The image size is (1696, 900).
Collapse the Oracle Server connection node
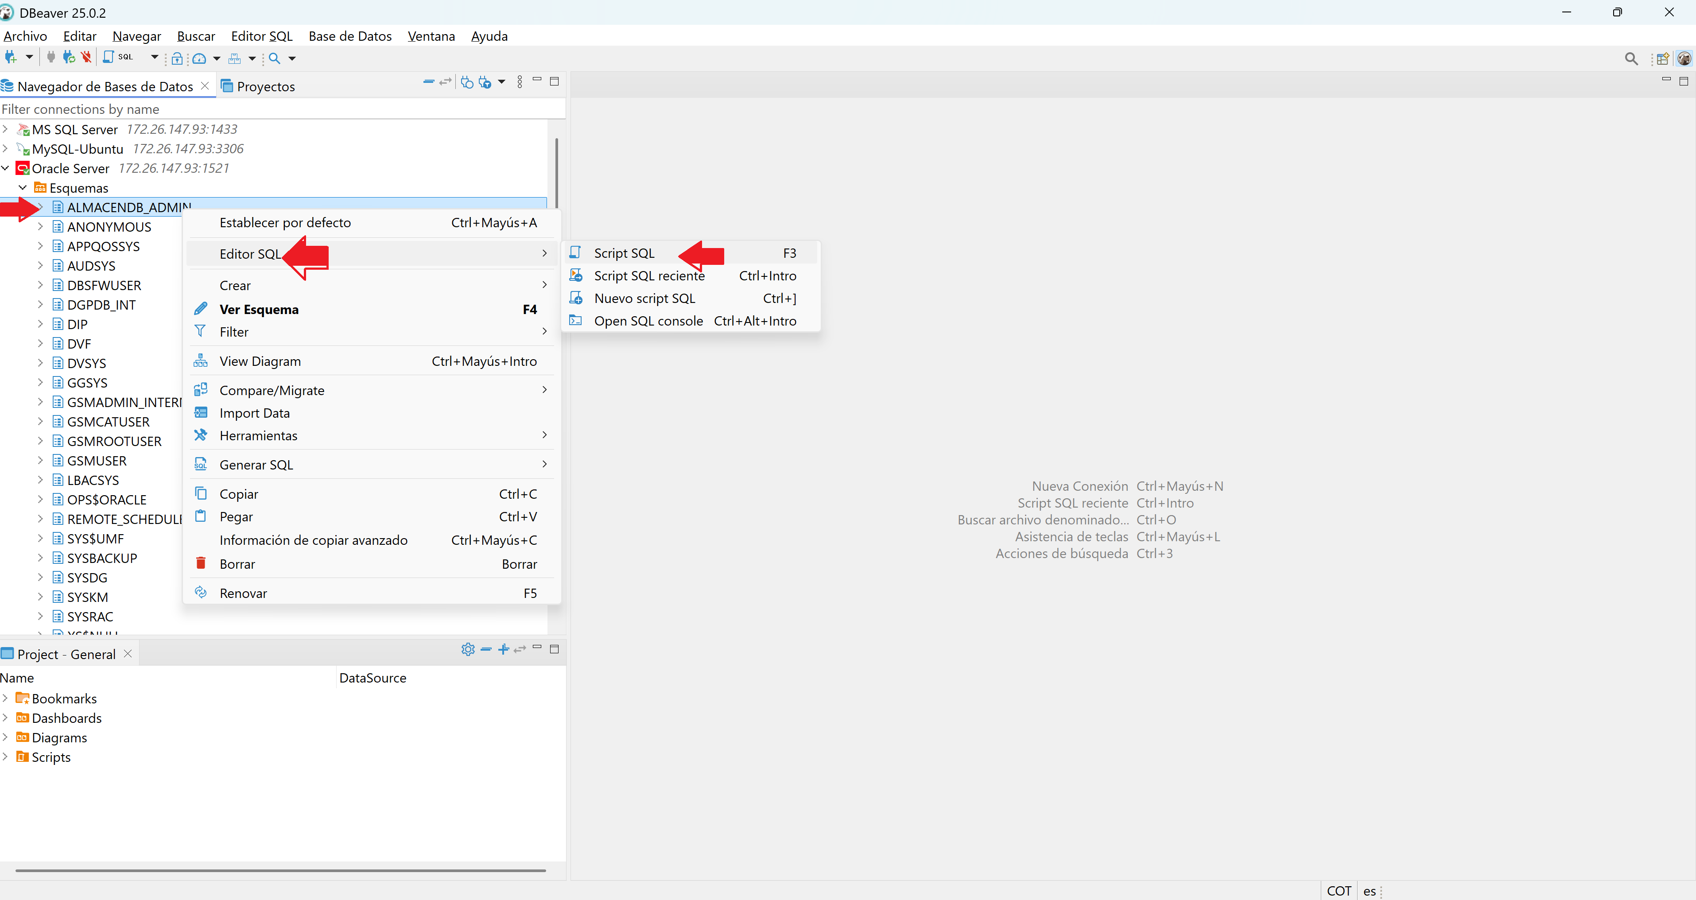pos(5,168)
